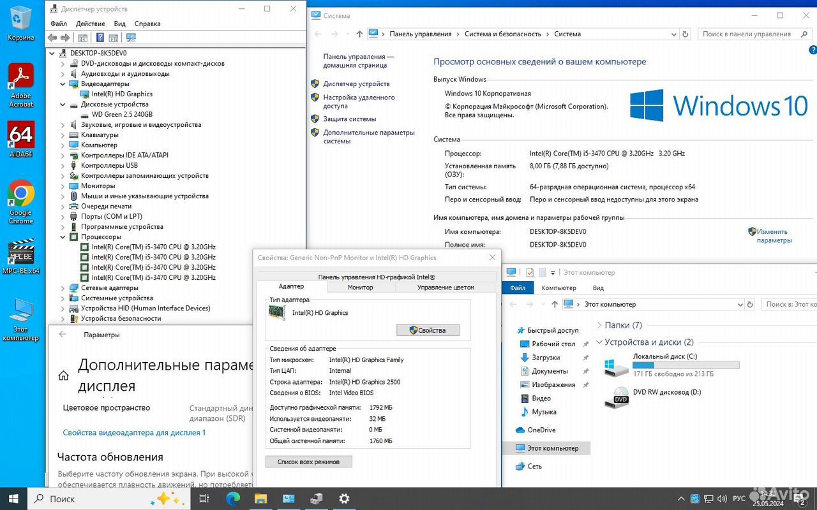Open Вид ribbon tab in explorer
817x510 pixels.
click(598, 288)
